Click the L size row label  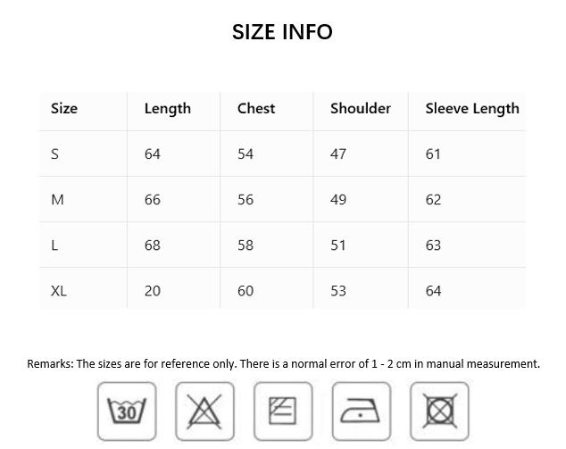(x=54, y=245)
